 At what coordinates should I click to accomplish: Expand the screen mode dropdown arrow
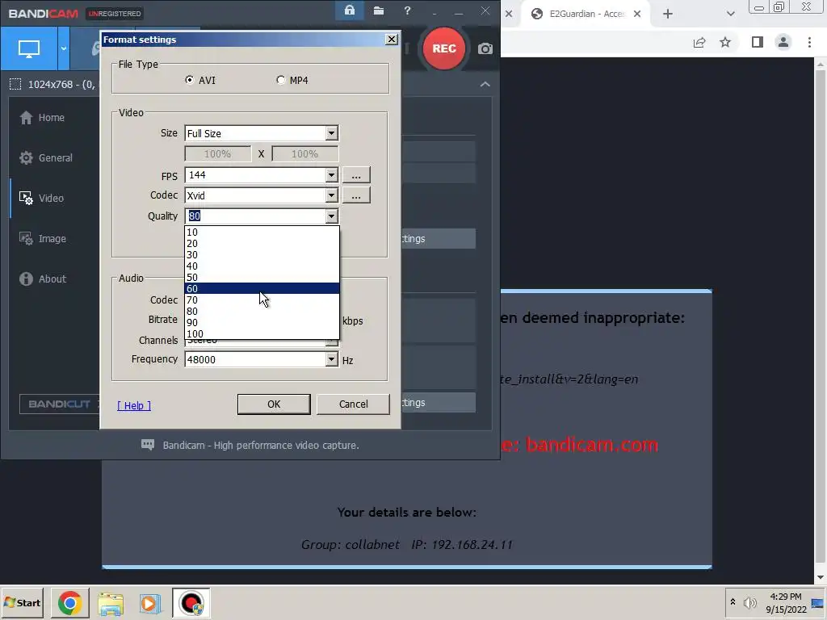[64, 49]
